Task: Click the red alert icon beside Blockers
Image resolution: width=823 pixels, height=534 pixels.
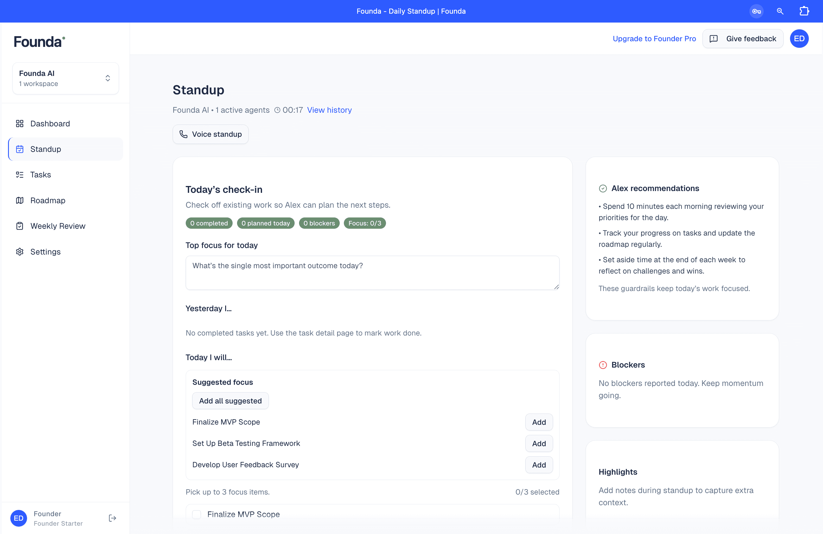Action: pos(603,365)
